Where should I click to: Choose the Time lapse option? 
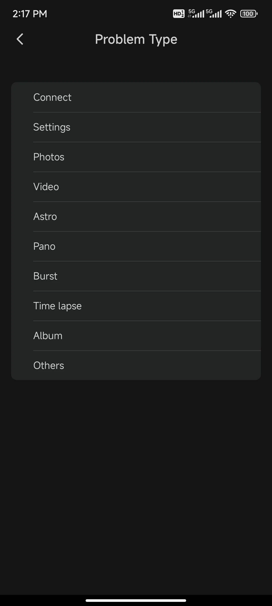136,306
